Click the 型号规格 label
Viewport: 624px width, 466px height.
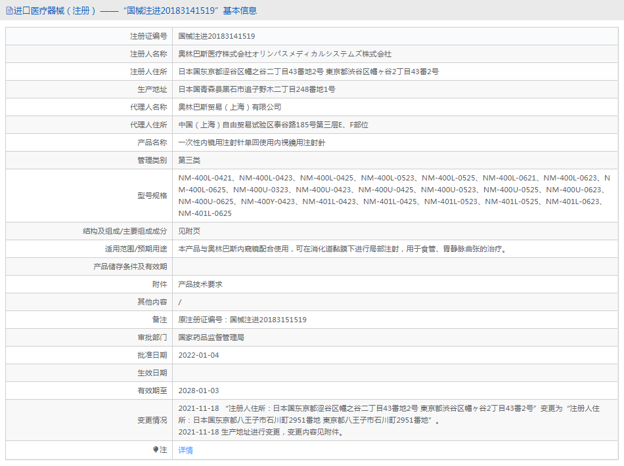click(152, 196)
